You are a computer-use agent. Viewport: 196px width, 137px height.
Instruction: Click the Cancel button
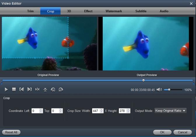[183, 132]
